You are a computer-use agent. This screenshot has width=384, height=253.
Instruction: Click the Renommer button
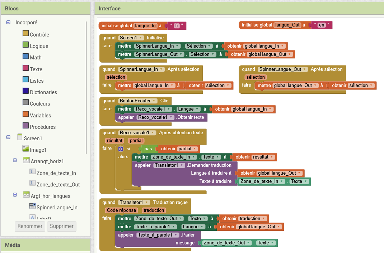pyautogui.click(x=30, y=227)
